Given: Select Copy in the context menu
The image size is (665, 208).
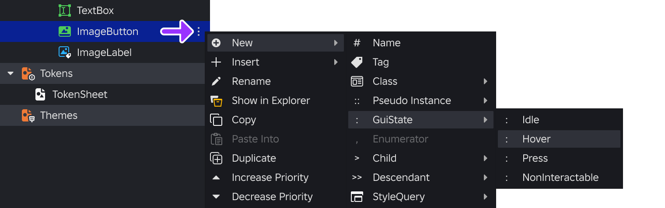Looking at the screenshot, I should click(275, 120).
